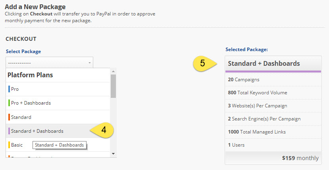329x170 pixels.
Task: Click the yellow marker beside Basic
Action: (9, 145)
